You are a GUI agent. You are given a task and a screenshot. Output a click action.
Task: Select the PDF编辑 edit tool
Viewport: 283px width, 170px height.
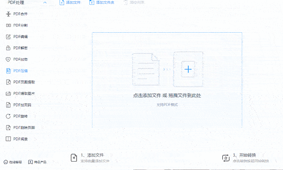coord(17,37)
